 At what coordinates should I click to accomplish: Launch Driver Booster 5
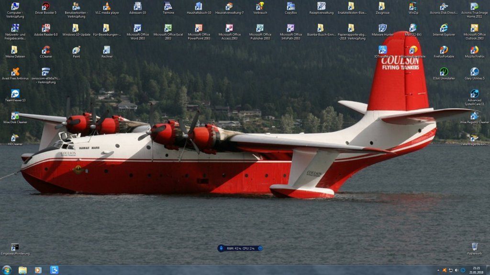47,7
